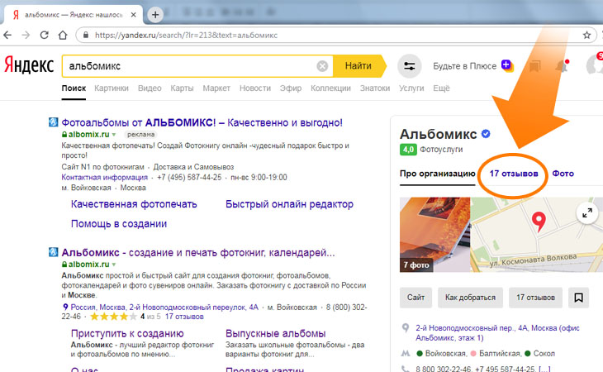Switch to Услуги search tab
Image resolution: width=603 pixels, height=372 pixels.
(411, 88)
